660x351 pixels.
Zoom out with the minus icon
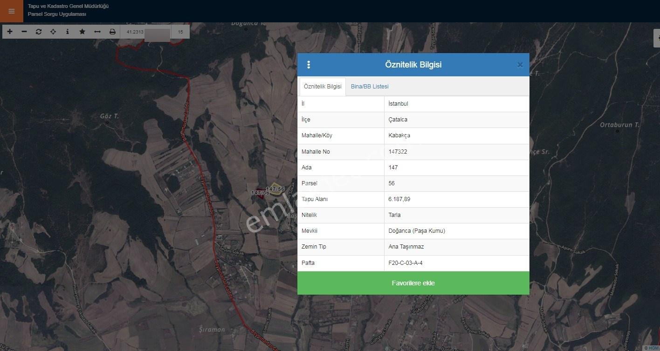click(x=24, y=32)
